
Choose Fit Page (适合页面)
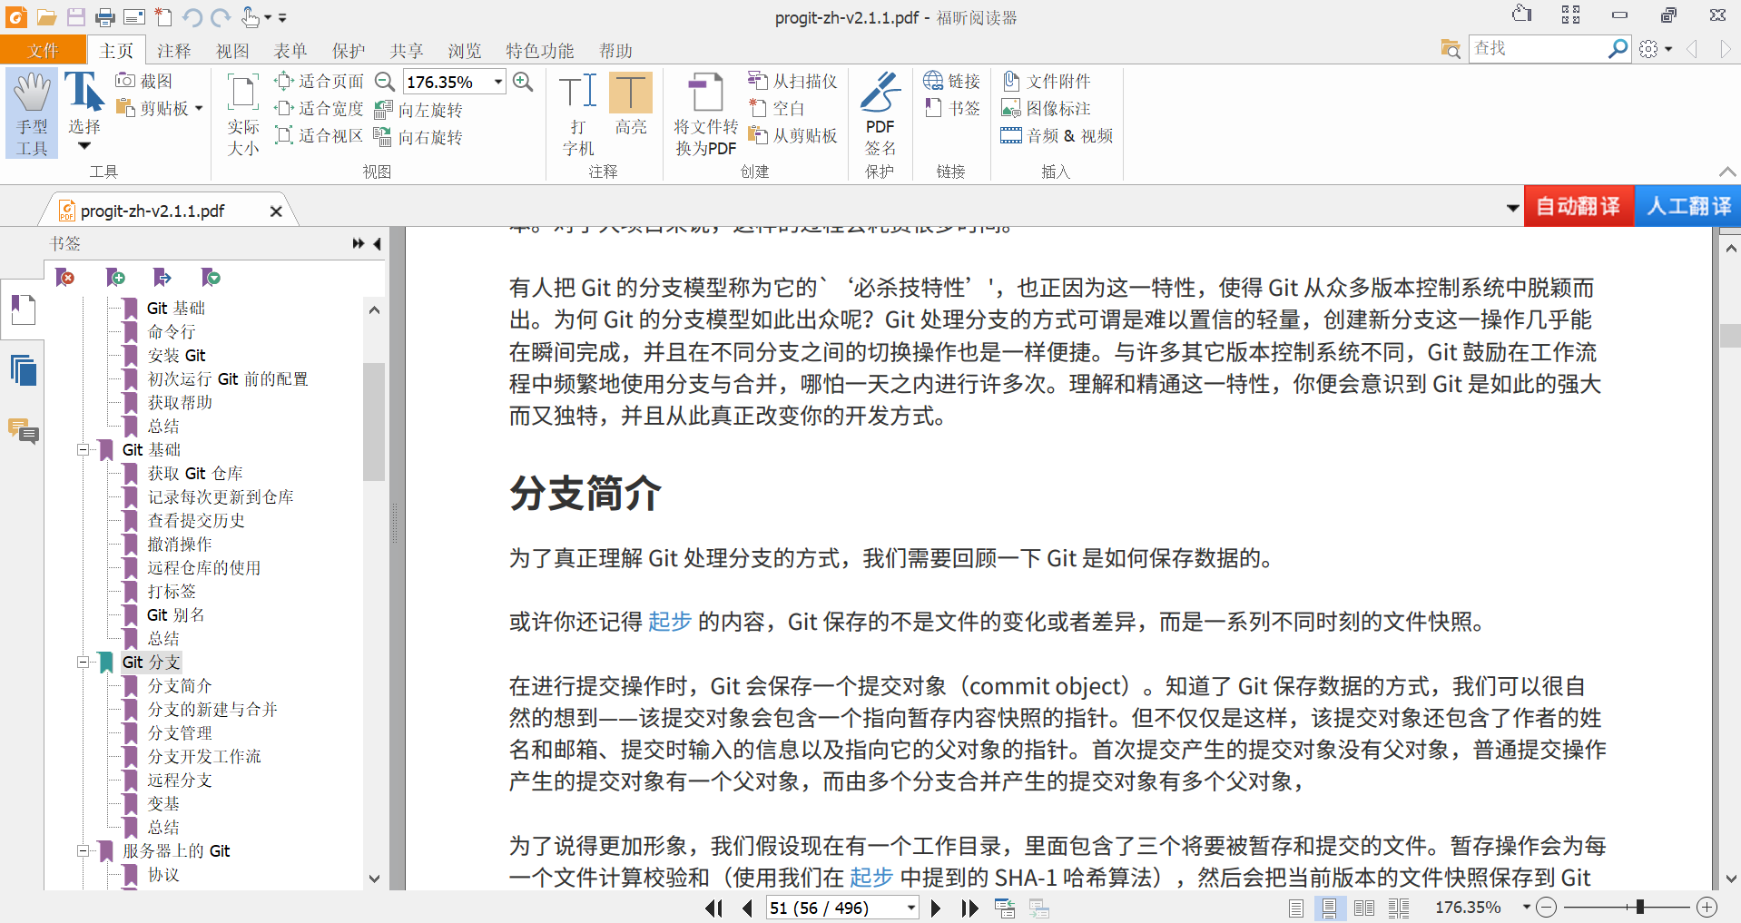tap(320, 81)
